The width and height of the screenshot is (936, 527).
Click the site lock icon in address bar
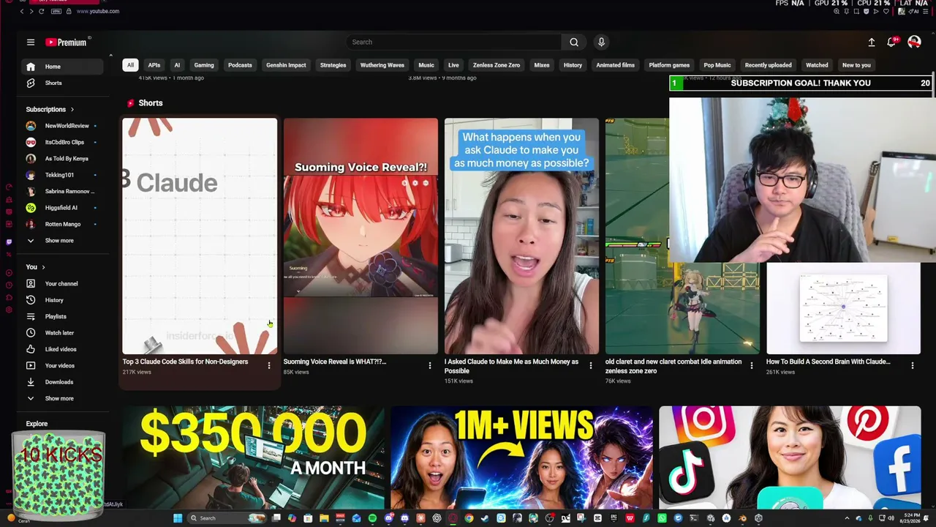[x=69, y=11]
